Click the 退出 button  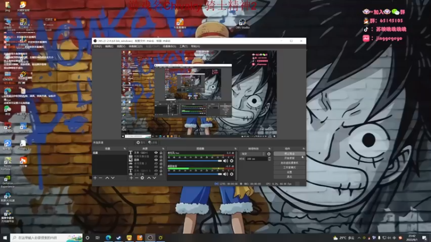point(289,177)
